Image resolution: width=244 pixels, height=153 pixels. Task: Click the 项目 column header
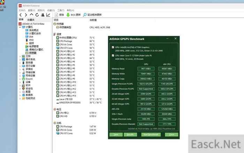[56, 20]
